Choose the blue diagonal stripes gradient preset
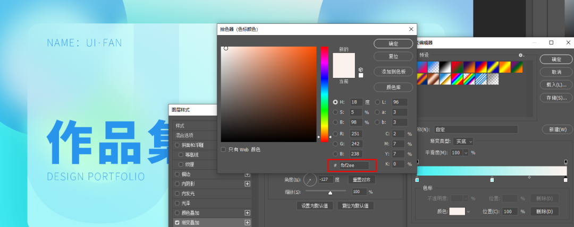This screenshot has width=574, height=227. pyautogui.click(x=482, y=79)
